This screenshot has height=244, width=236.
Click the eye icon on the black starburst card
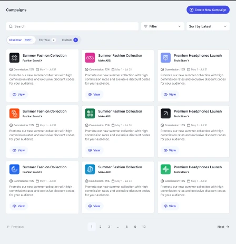click(x=14, y=95)
